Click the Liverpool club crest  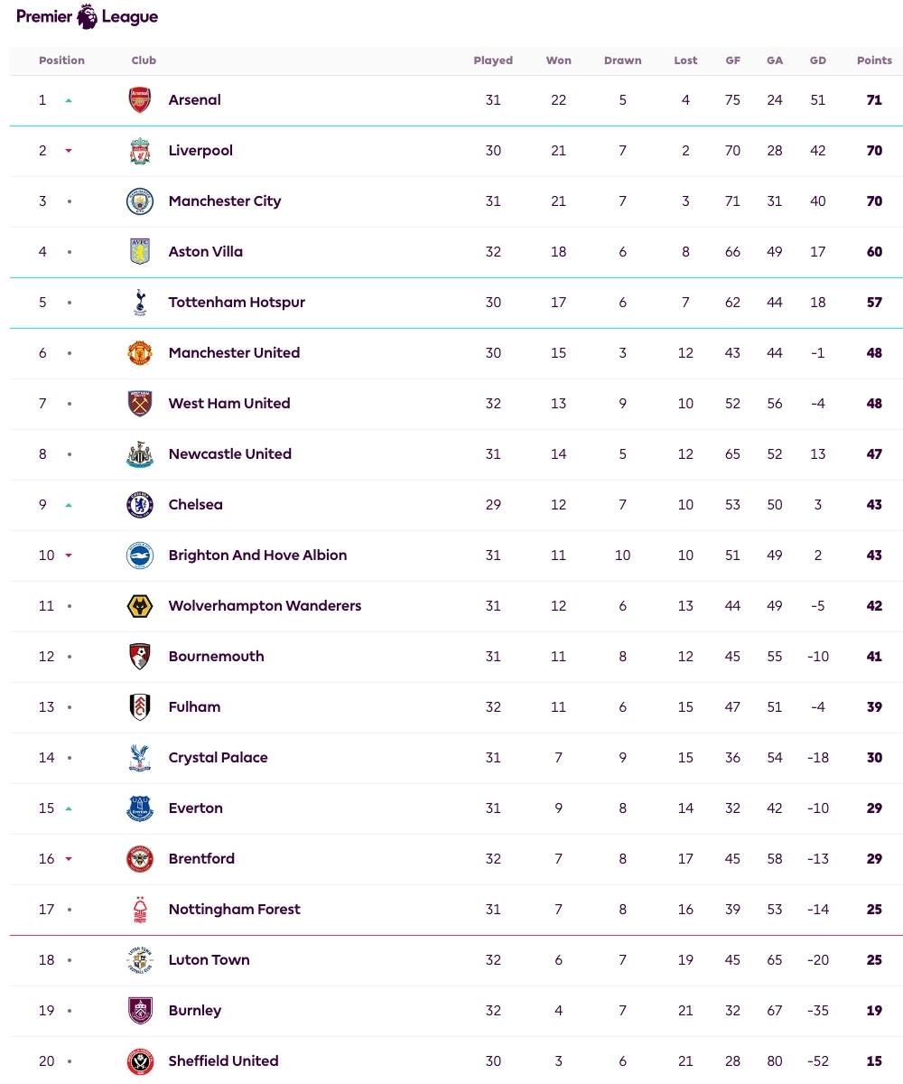(140, 151)
